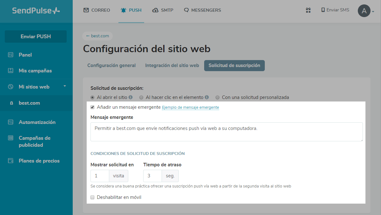Viewport: 381px width, 215px height.
Task: Click the bell icon in the PUSH tab
Action: pyautogui.click(x=124, y=10)
